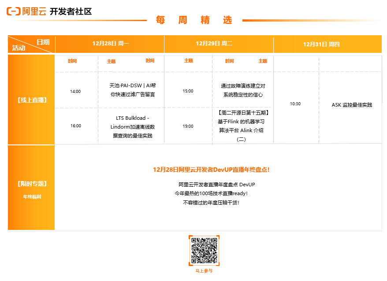Click 今年最热的100场技术直播ready line

coord(211,193)
